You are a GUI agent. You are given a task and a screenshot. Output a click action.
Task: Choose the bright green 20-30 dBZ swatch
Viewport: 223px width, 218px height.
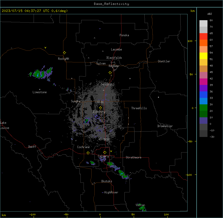(203, 108)
